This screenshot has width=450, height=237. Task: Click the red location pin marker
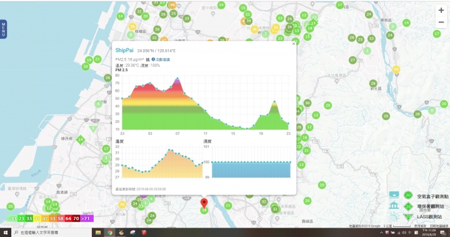[204, 203]
